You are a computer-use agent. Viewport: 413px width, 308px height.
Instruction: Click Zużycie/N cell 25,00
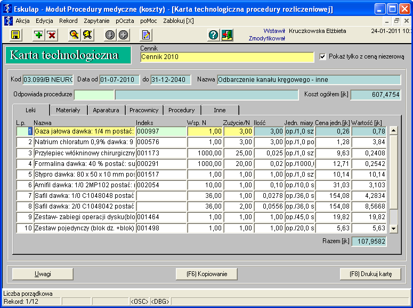238,153
